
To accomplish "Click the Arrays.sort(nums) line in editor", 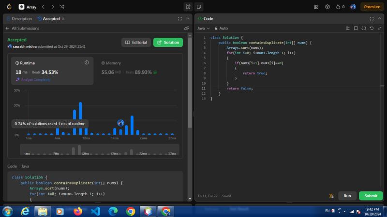I will pyautogui.click(x=245, y=47).
